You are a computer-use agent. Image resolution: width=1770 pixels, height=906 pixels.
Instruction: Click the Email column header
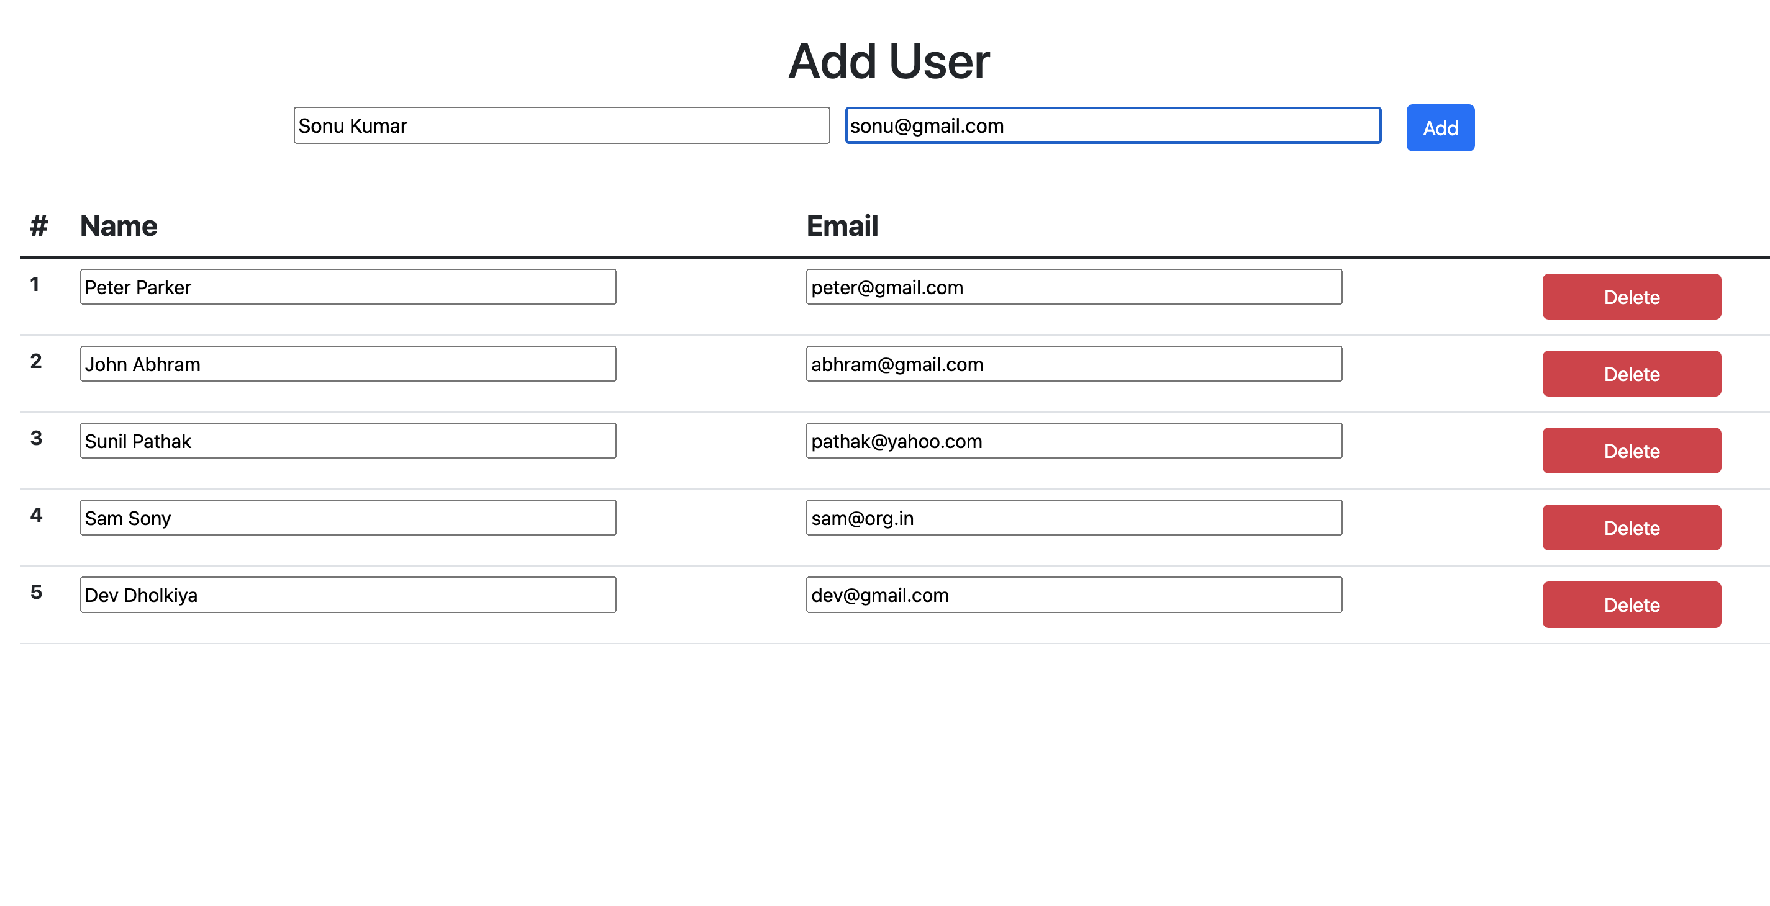pos(842,225)
